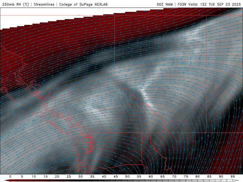Select the 85 label on the colorbar

(x=209, y=177)
